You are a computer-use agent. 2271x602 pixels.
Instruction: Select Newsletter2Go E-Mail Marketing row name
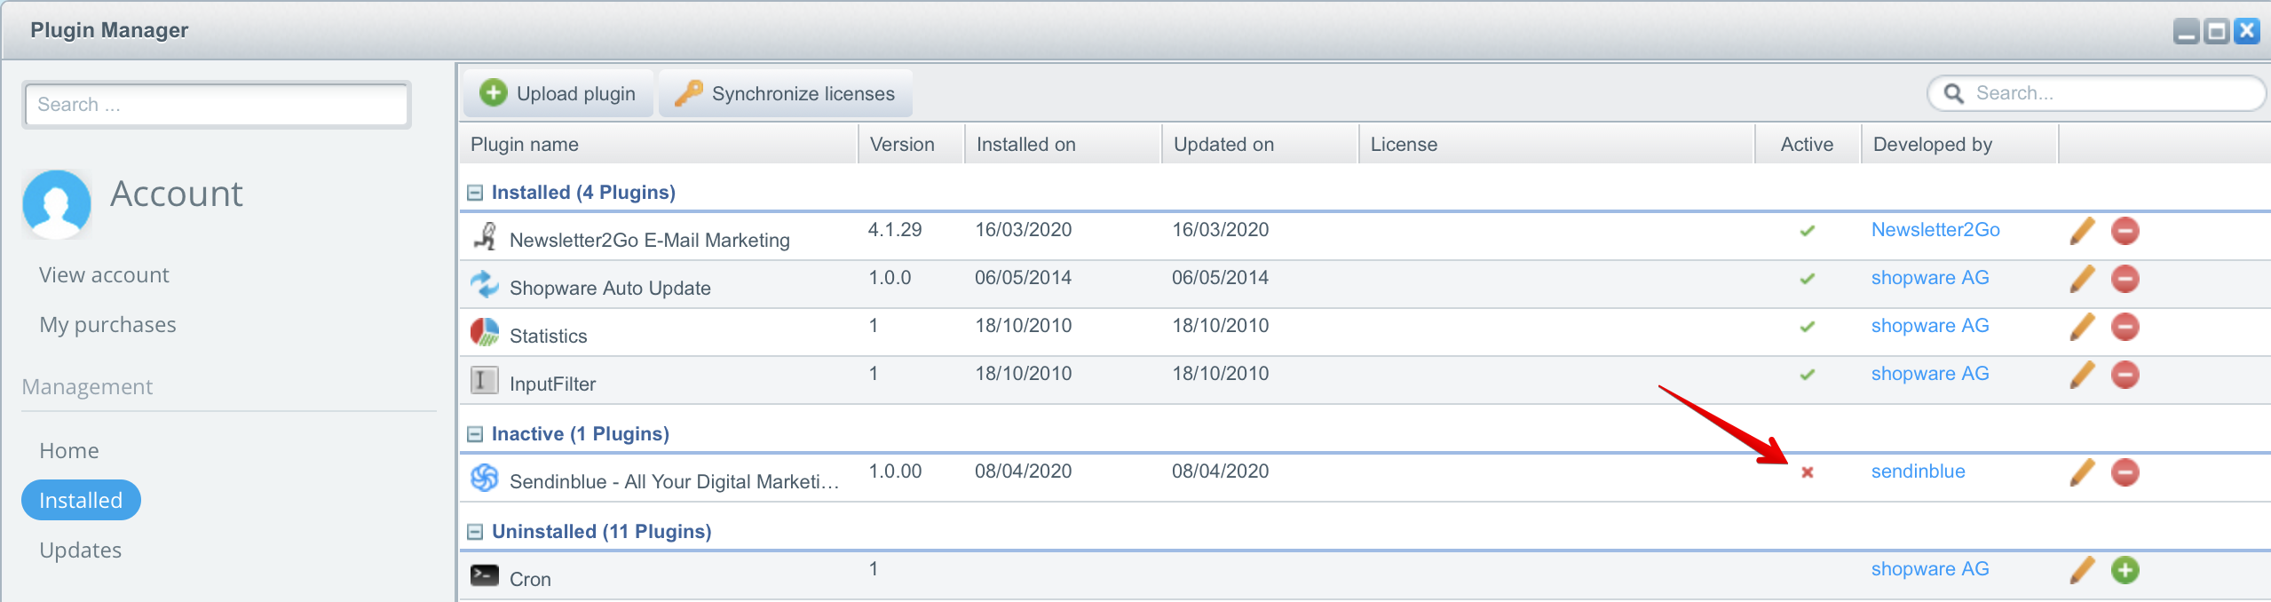(x=650, y=241)
